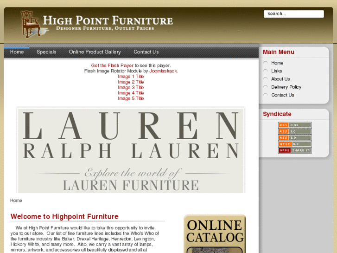Image resolution: width=337 pixels, height=253 pixels.
Task: Open Delivery Policy in the Main Menu
Action: (286, 87)
